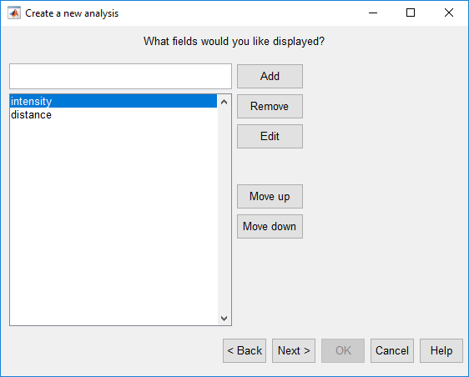Viewport: 469px width, 377px height.
Task: Maximize the Create a new analysis dialog
Action: tap(411, 13)
